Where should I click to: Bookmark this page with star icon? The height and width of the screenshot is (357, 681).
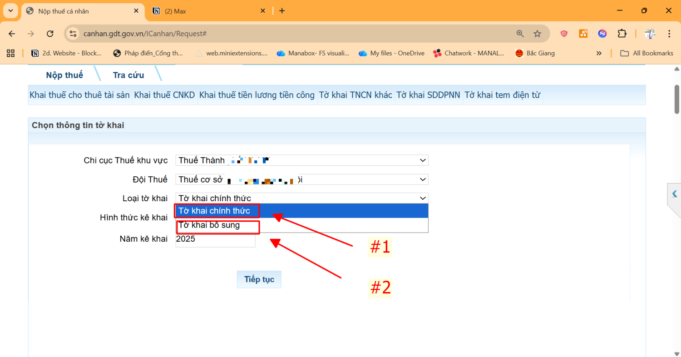pyautogui.click(x=537, y=34)
